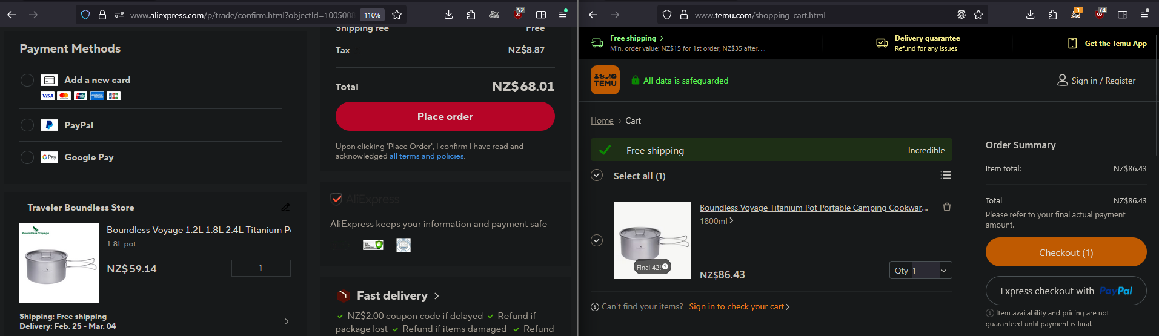The height and width of the screenshot is (336, 1159).
Task: Open the hamburger menu in AliExpress window
Action: tap(563, 14)
